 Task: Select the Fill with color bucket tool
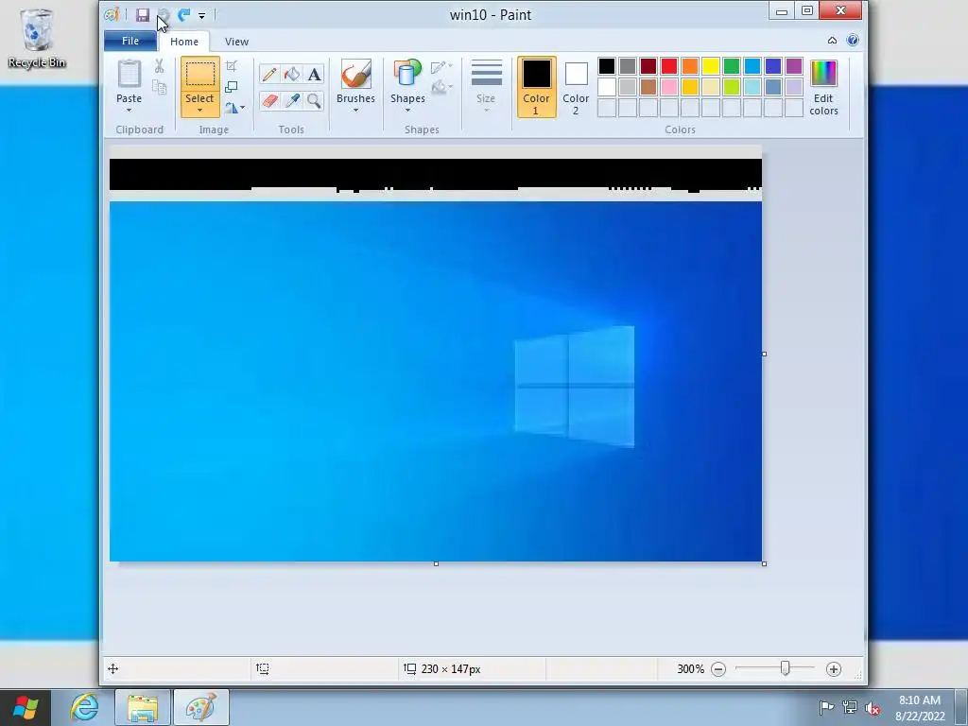[x=291, y=75]
